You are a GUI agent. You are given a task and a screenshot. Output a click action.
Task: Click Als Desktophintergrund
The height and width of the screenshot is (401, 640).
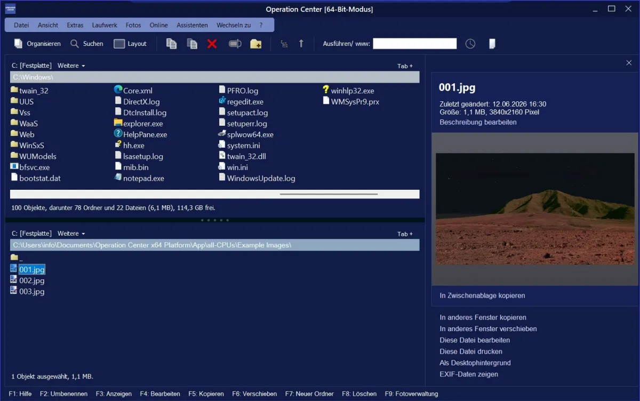[x=475, y=363]
